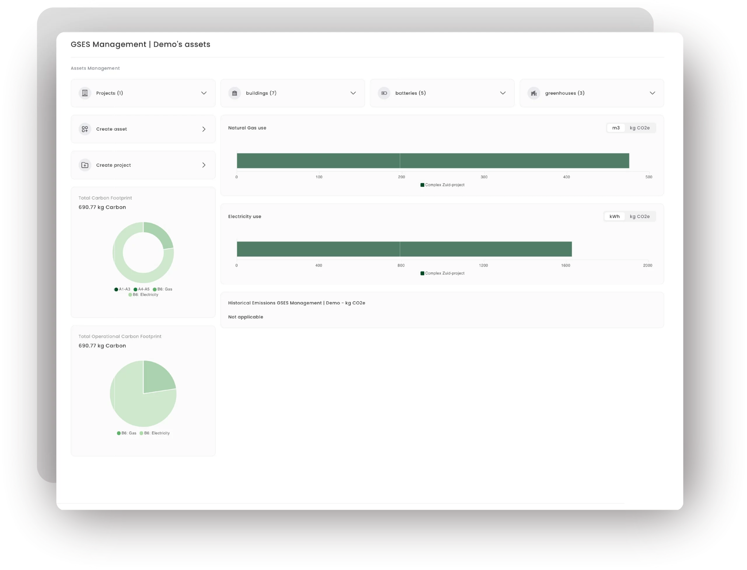This screenshot has width=747, height=570.
Task: Expand the Projects (1) dropdown chevron
Action: (x=204, y=93)
